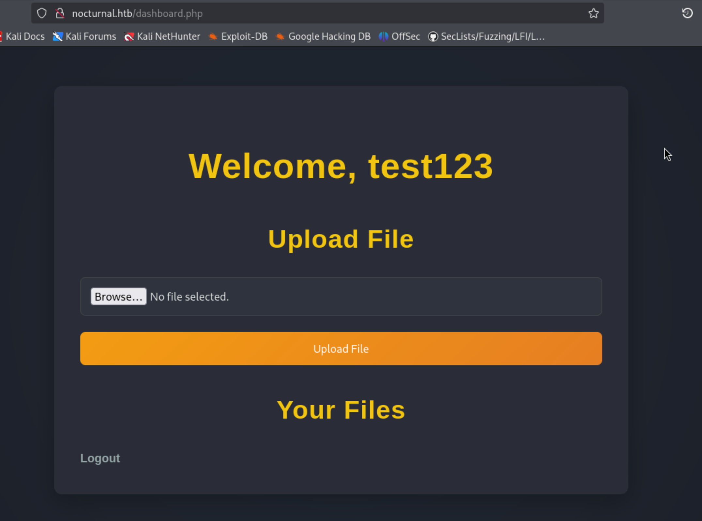Bookmark this page with the star icon

593,13
